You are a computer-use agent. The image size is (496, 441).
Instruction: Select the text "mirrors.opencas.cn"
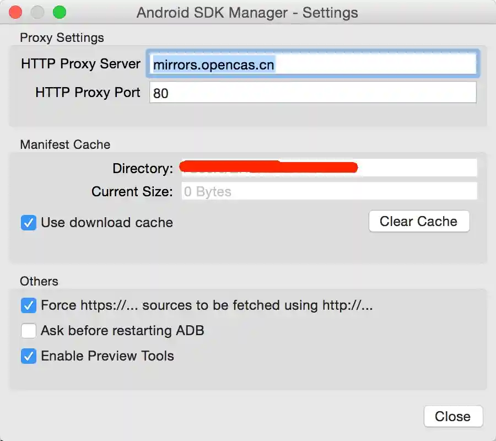[x=214, y=64]
